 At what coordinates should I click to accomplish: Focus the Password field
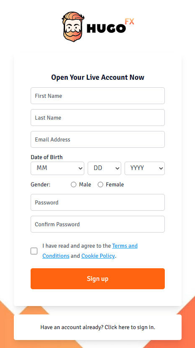(98, 202)
